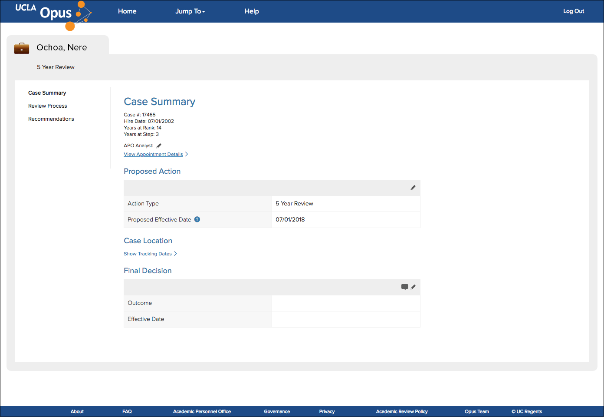Click the Years at Rank: 14 text

pos(143,128)
